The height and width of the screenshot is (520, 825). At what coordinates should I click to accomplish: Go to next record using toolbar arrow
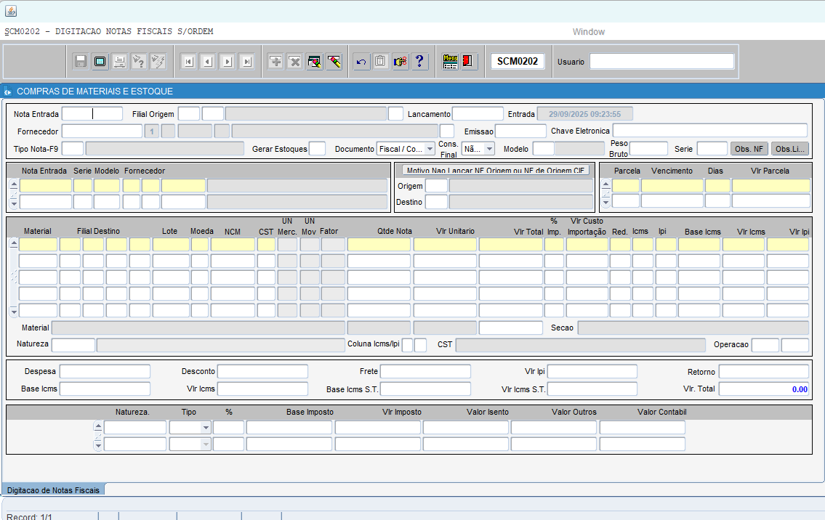point(227,62)
